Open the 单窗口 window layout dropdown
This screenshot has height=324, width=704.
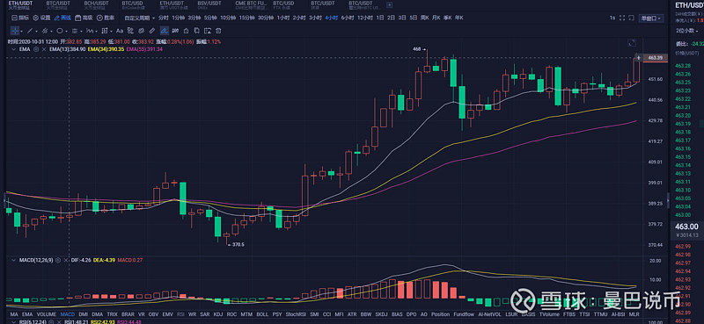pos(651,18)
